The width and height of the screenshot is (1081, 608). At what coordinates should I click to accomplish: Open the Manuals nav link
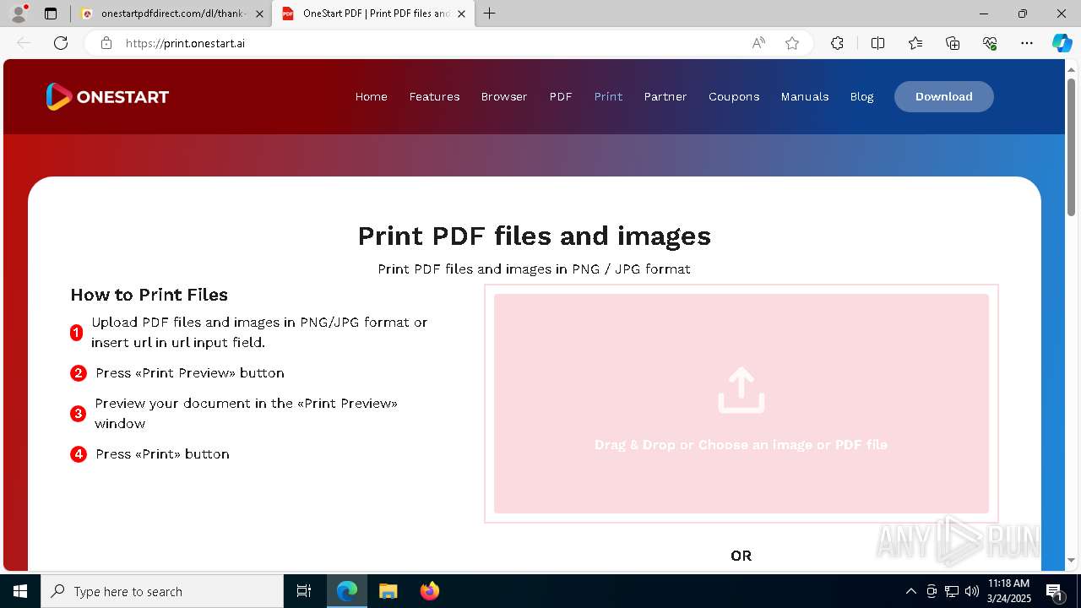(805, 96)
